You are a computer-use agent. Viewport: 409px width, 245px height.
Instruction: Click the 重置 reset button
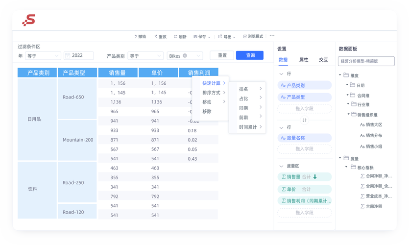point(222,55)
